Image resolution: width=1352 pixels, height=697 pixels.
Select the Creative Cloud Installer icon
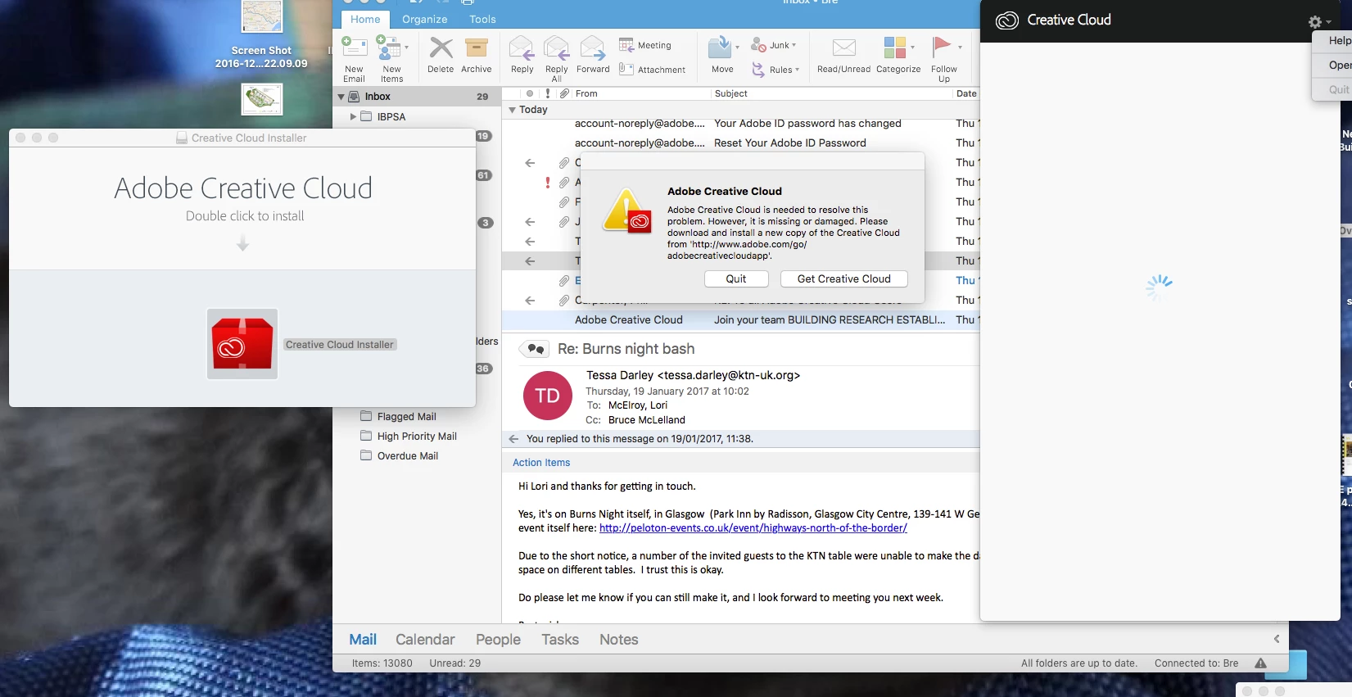coord(242,344)
